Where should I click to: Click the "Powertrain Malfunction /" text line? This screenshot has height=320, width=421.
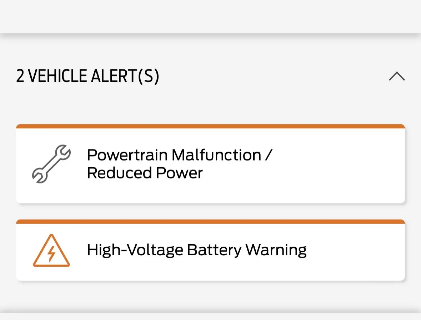tap(179, 155)
